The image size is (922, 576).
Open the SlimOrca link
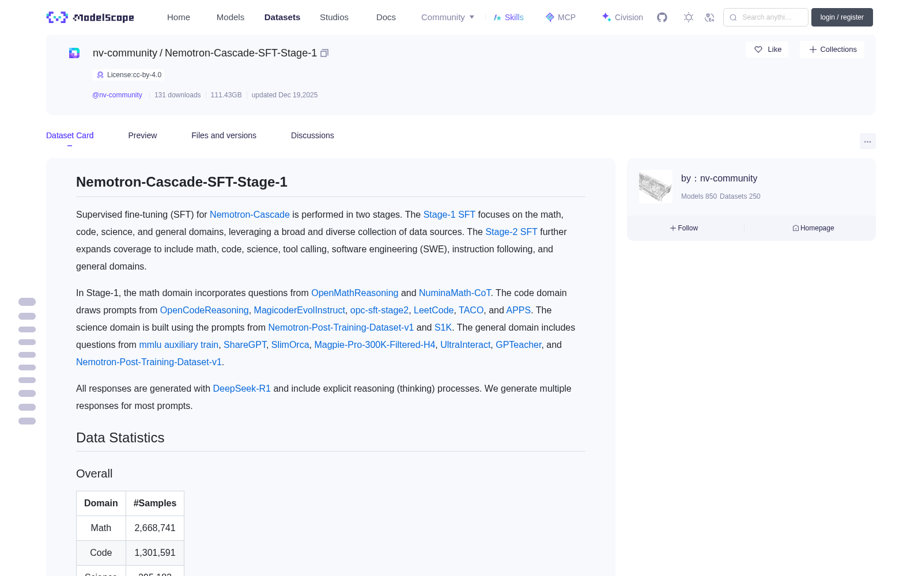click(x=290, y=344)
